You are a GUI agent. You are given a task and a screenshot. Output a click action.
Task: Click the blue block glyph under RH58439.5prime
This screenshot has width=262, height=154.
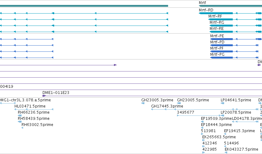[x=20, y=122]
